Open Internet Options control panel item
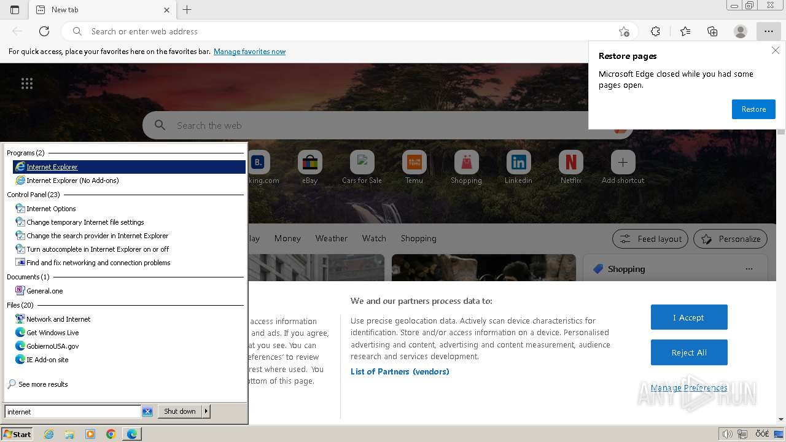This screenshot has width=786, height=442. [x=129, y=209]
